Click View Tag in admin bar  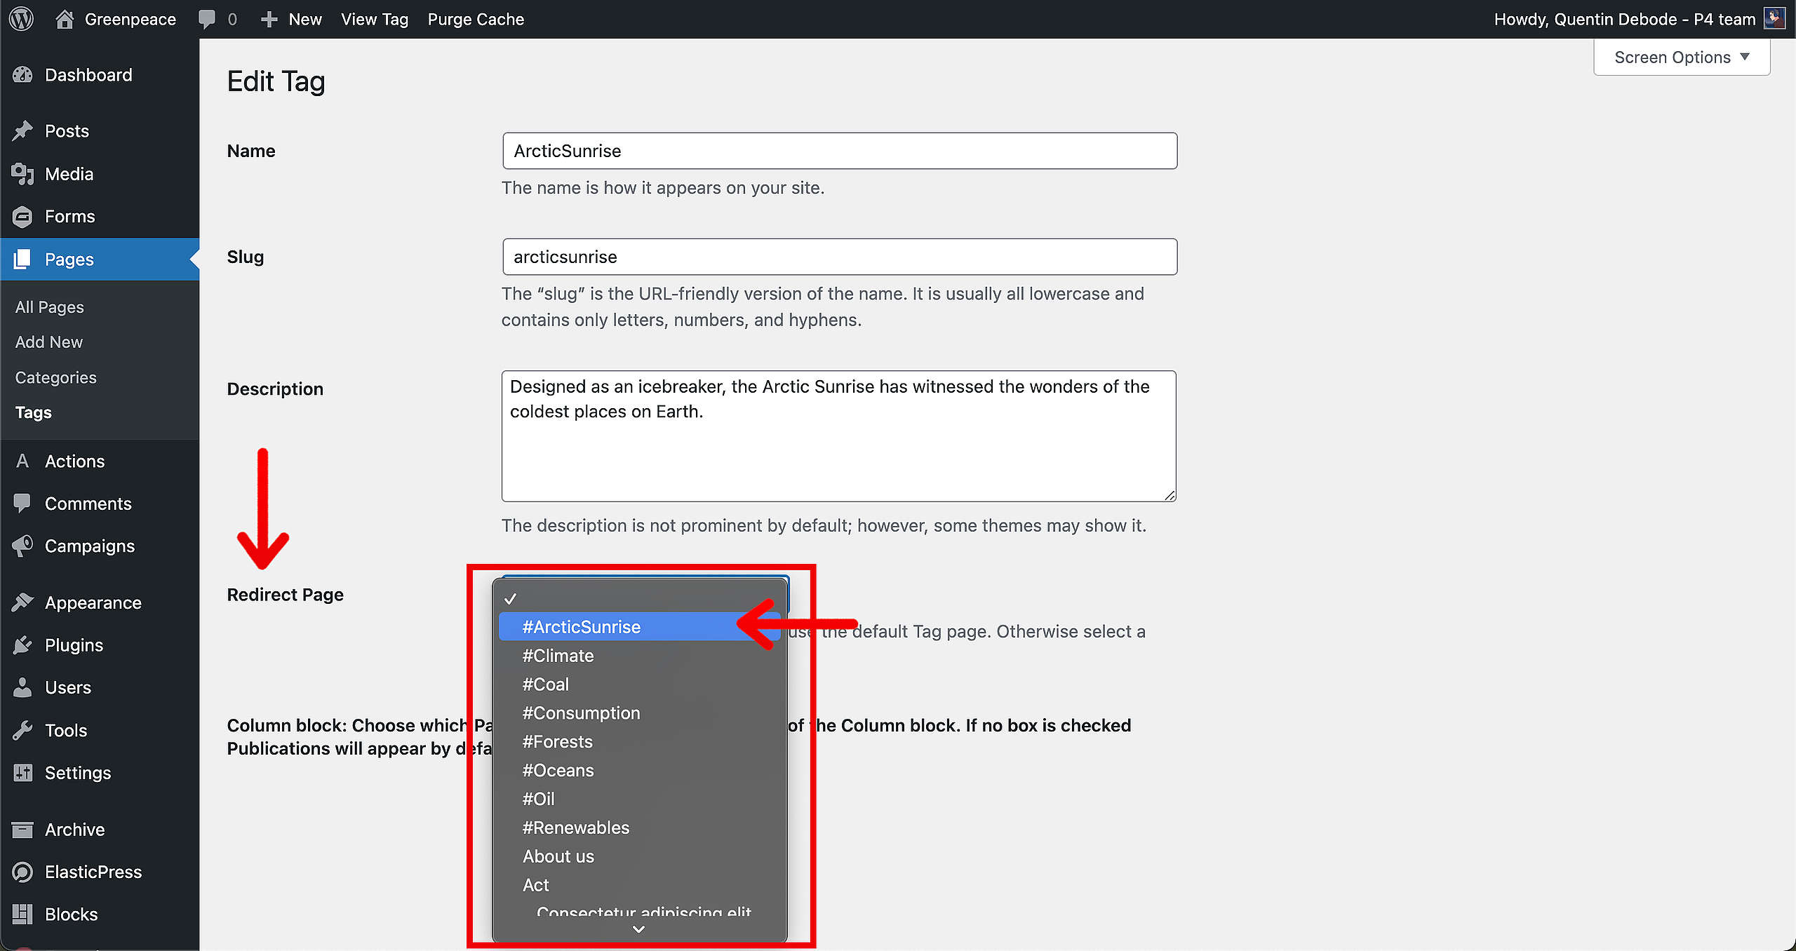(x=375, y=19)
